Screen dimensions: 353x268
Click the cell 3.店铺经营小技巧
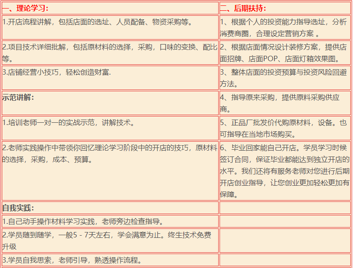point(110,78)
